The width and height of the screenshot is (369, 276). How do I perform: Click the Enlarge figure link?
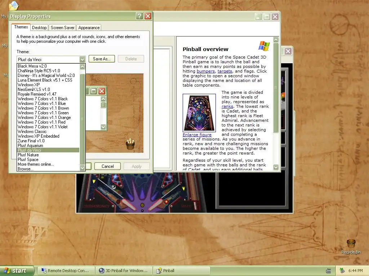coord(197,135)
